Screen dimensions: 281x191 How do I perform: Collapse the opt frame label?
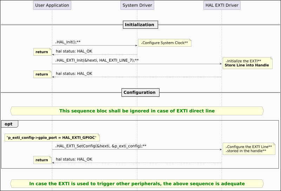coord(9,123)
